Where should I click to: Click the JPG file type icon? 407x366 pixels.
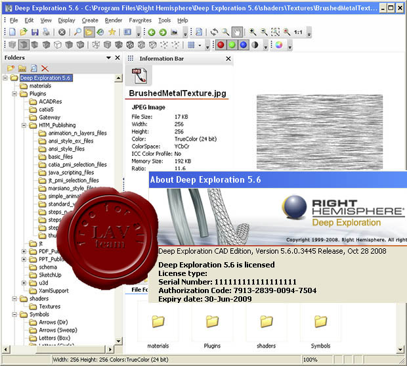[x=139, y=76]
